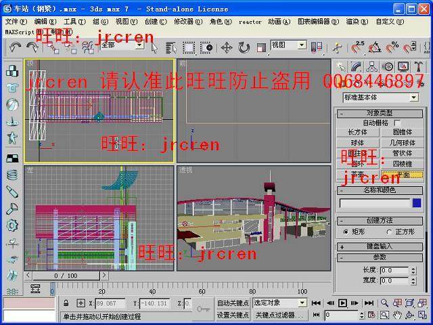The width and height of the screenshot is (433, 325).
Task: Open the 标准基本体 dropdown
Action: click(x=381, y=97)
